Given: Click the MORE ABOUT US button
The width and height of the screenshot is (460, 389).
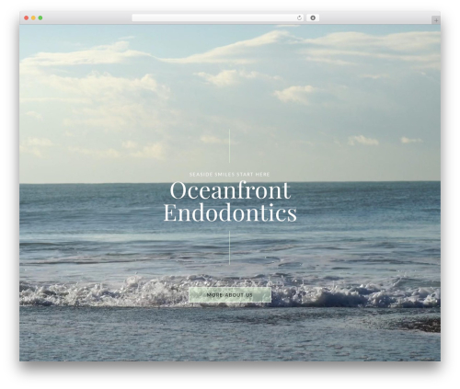Looking at the screenshot, I should 230,295.
